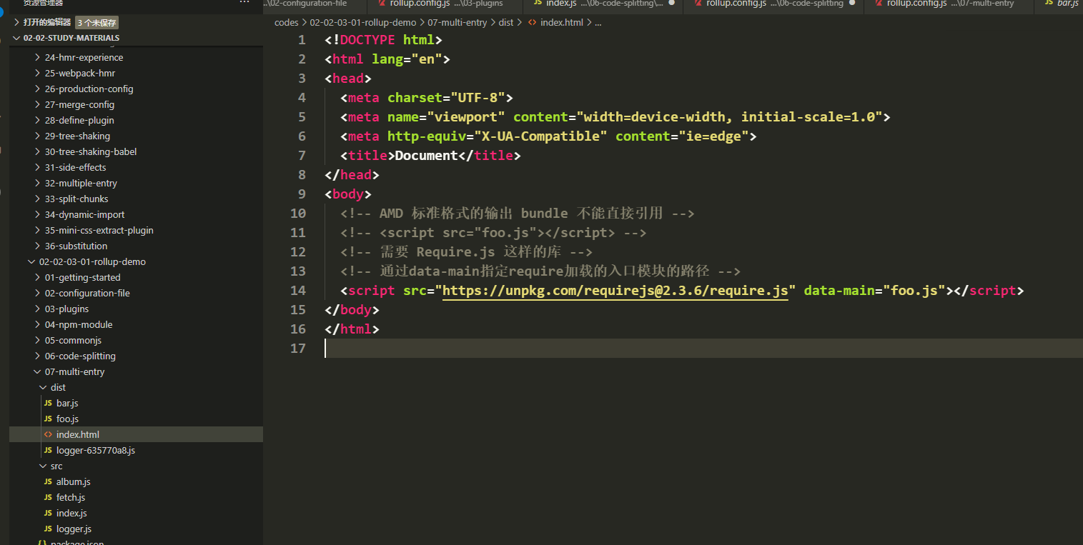This screenshot has height=545, width=1083.
Task: Collapse the 02-02-STUDY-MATERIALS root folder
Action: pyautogui.click(x=71, y=38)
